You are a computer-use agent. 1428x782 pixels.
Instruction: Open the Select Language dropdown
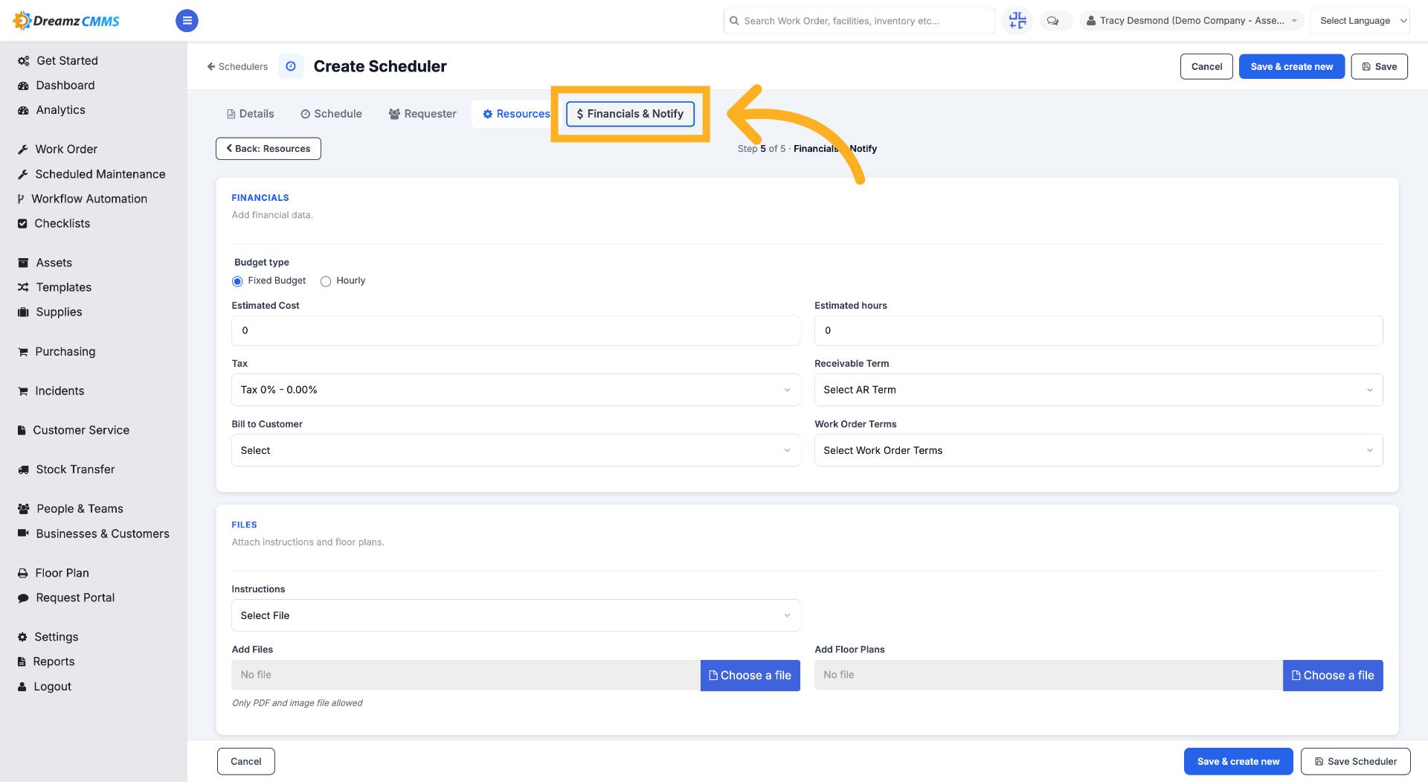tap(1360, 21)
